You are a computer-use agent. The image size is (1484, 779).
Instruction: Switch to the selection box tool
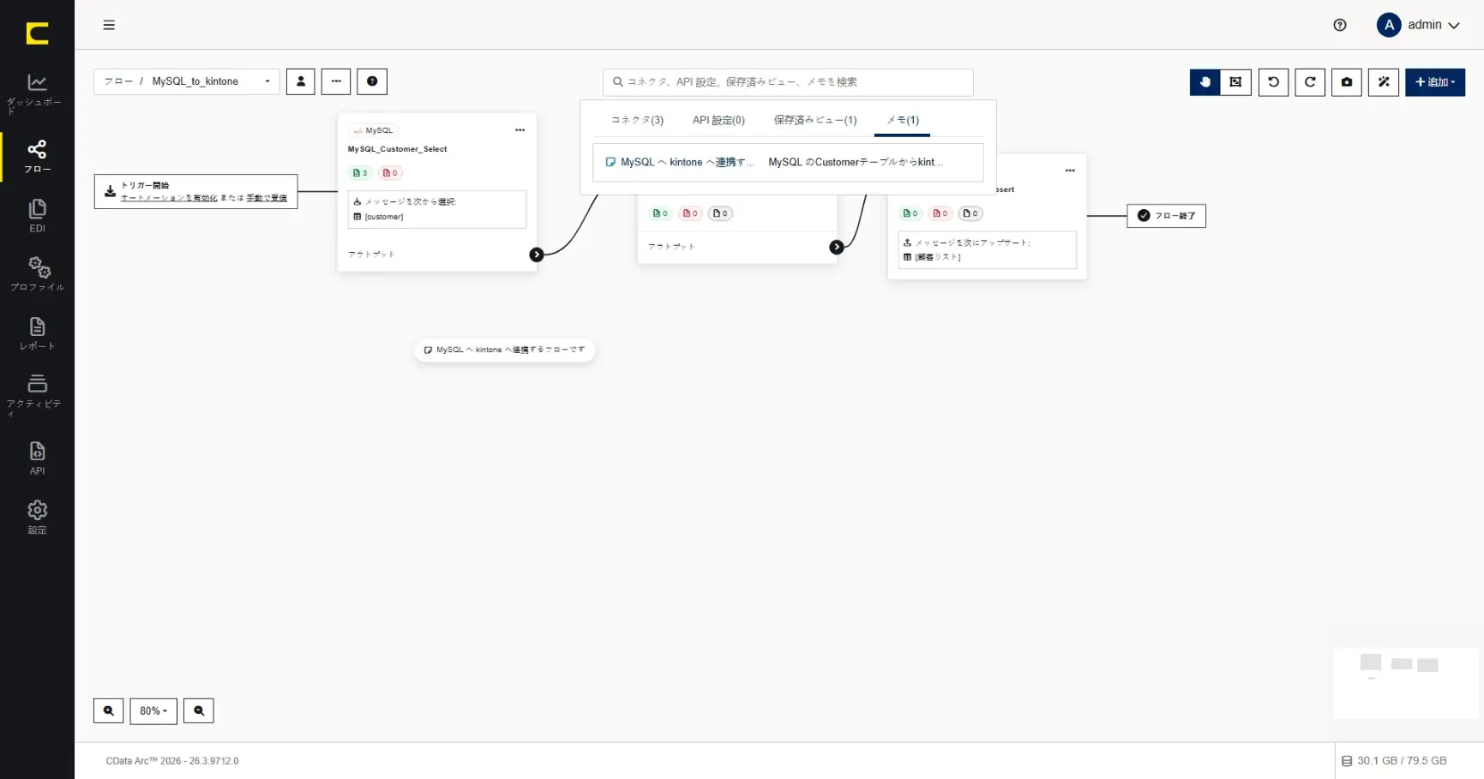tap(1235, 82)
